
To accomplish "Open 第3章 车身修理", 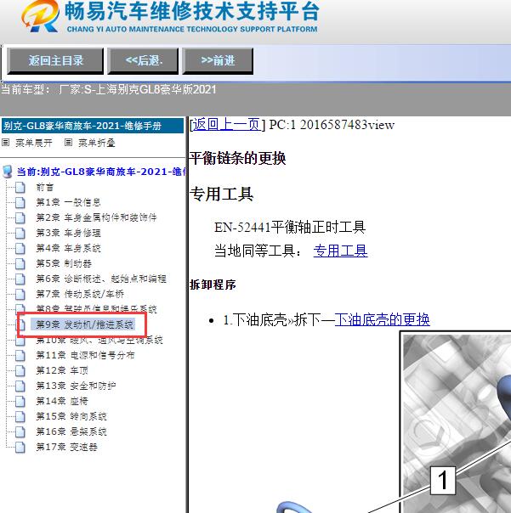I will pos(68,233).
